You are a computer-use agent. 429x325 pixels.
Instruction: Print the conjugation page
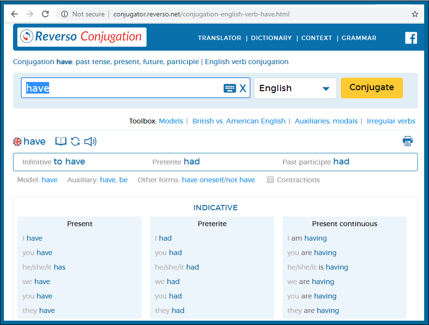coord(408,141)
